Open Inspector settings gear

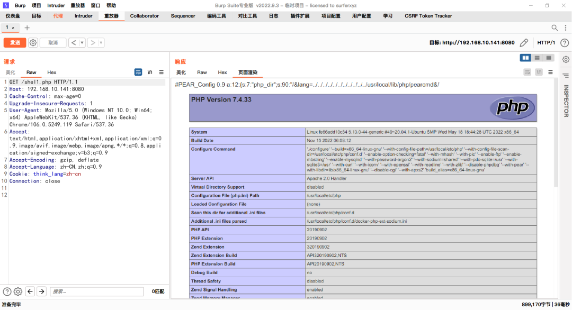pyautogui.click(x=566, y=59)
